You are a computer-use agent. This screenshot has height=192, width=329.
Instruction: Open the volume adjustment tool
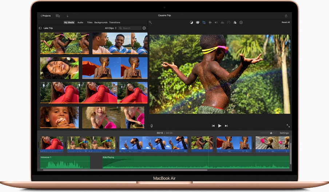216,23
